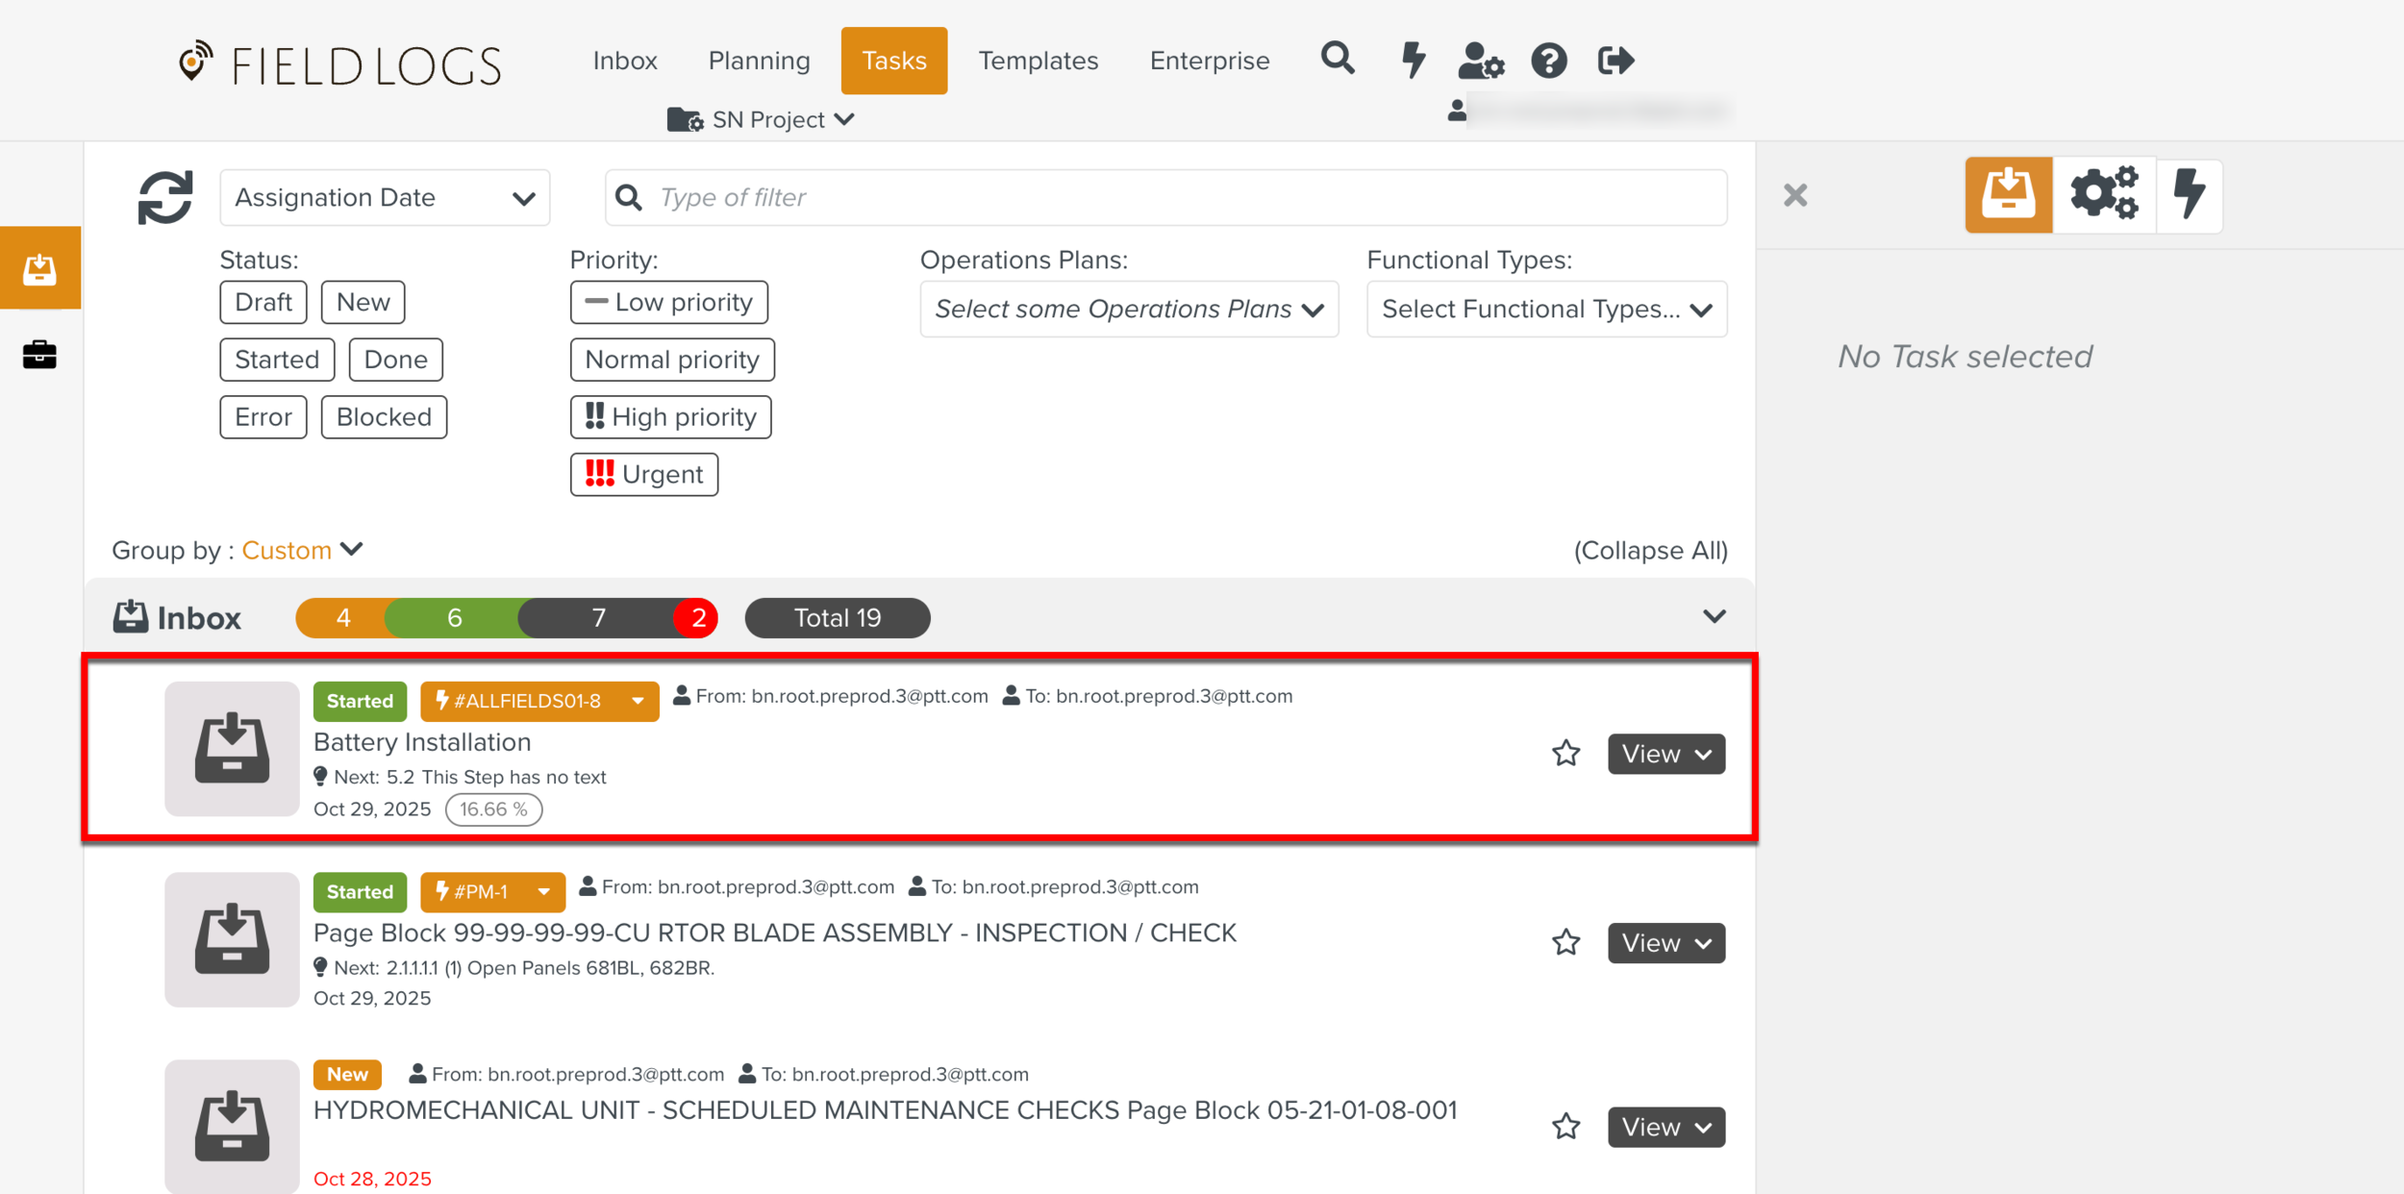
Task: Click the logout icon in header
Action: [x=1615, y=61]
